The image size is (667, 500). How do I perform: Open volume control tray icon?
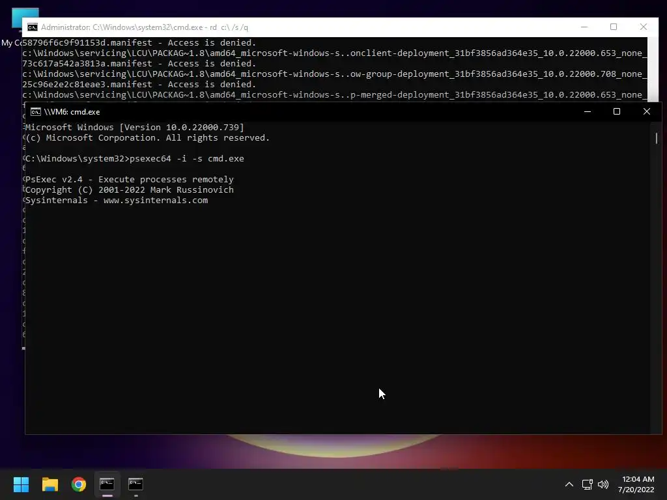point(603,484)
